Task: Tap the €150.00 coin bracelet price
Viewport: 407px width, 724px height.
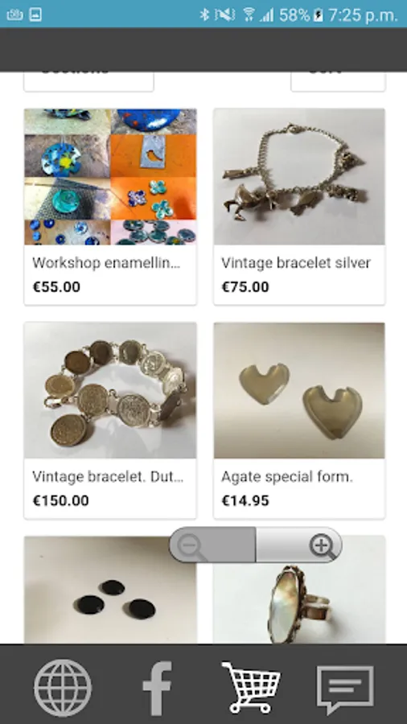Action: click(60, 500)
